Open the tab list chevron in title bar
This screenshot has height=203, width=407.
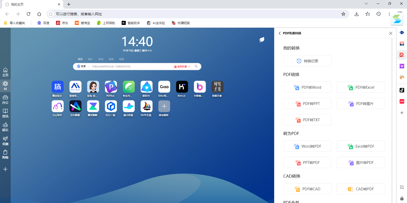coord(366,4)
